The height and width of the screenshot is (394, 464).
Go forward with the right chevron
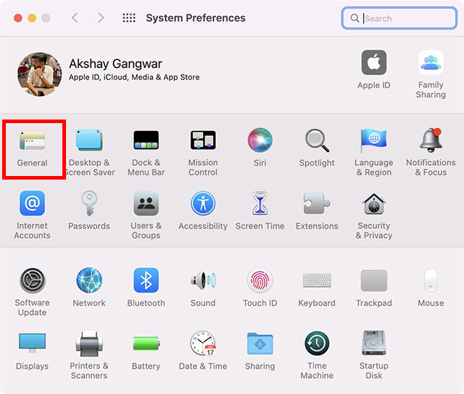(x=101, y=17)
